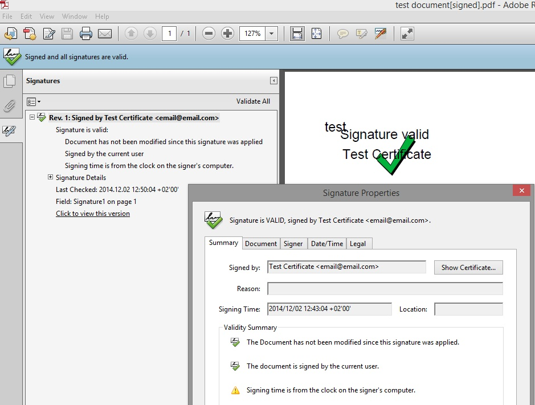Screen dimensions: 535x405
Task: Switch to the Signer tab
Action: point(293,244)
